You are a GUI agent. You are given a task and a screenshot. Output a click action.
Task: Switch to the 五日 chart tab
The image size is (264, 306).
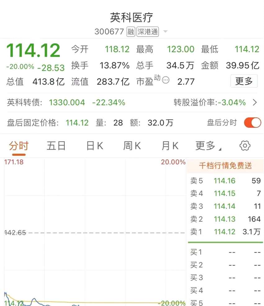[56, 146]
